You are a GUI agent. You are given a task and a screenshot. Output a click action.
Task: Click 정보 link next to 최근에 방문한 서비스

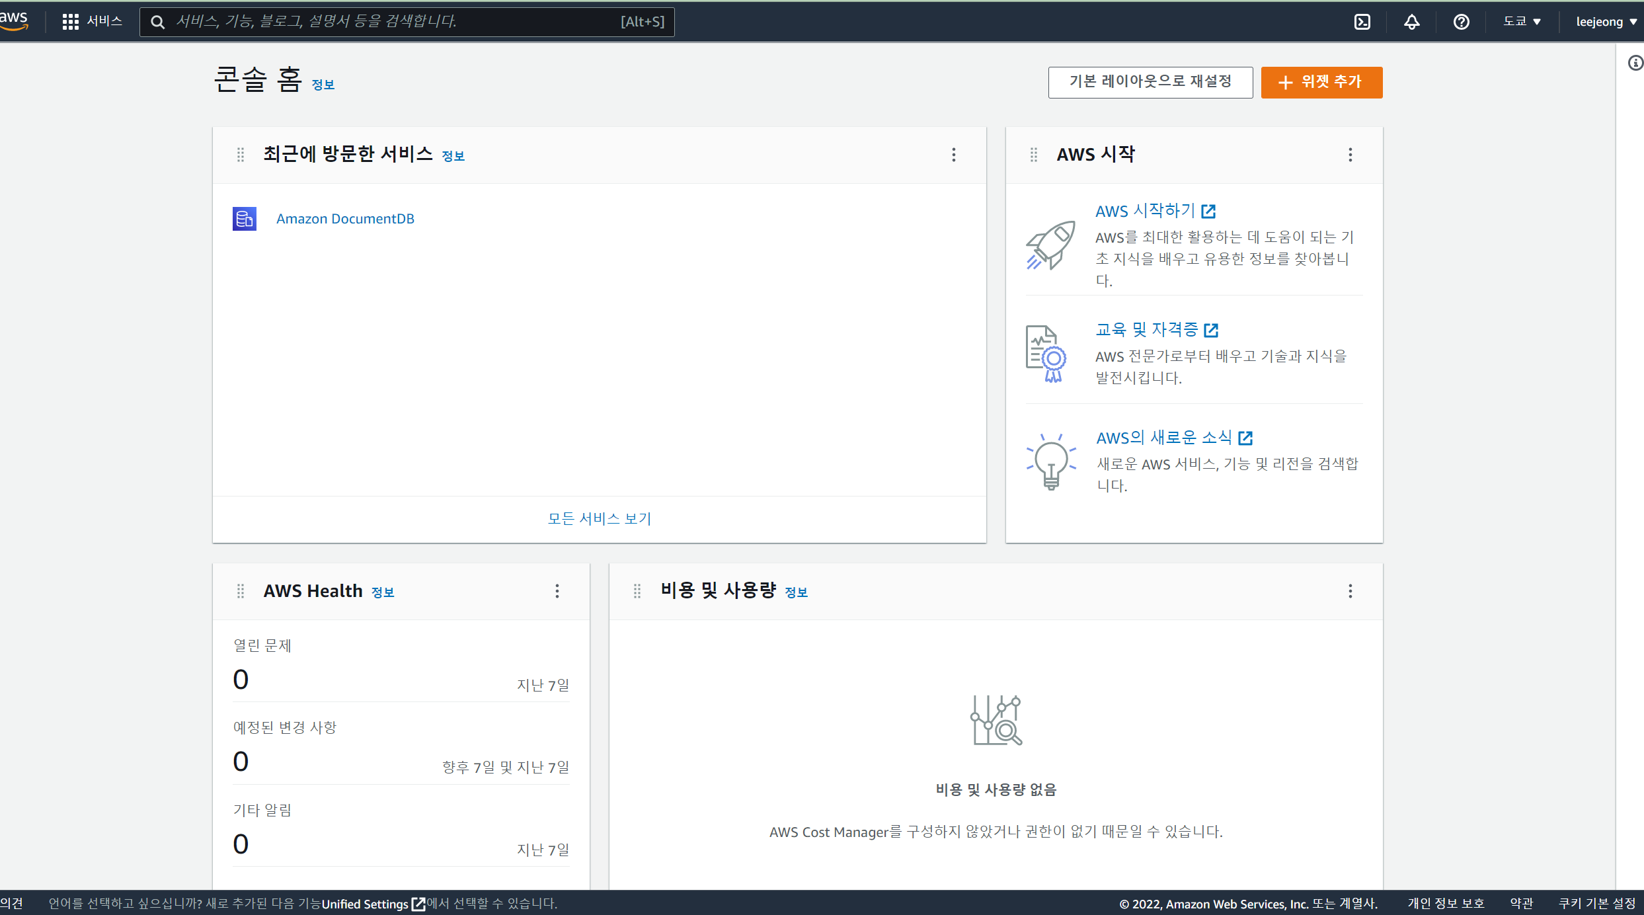(453, 156)
